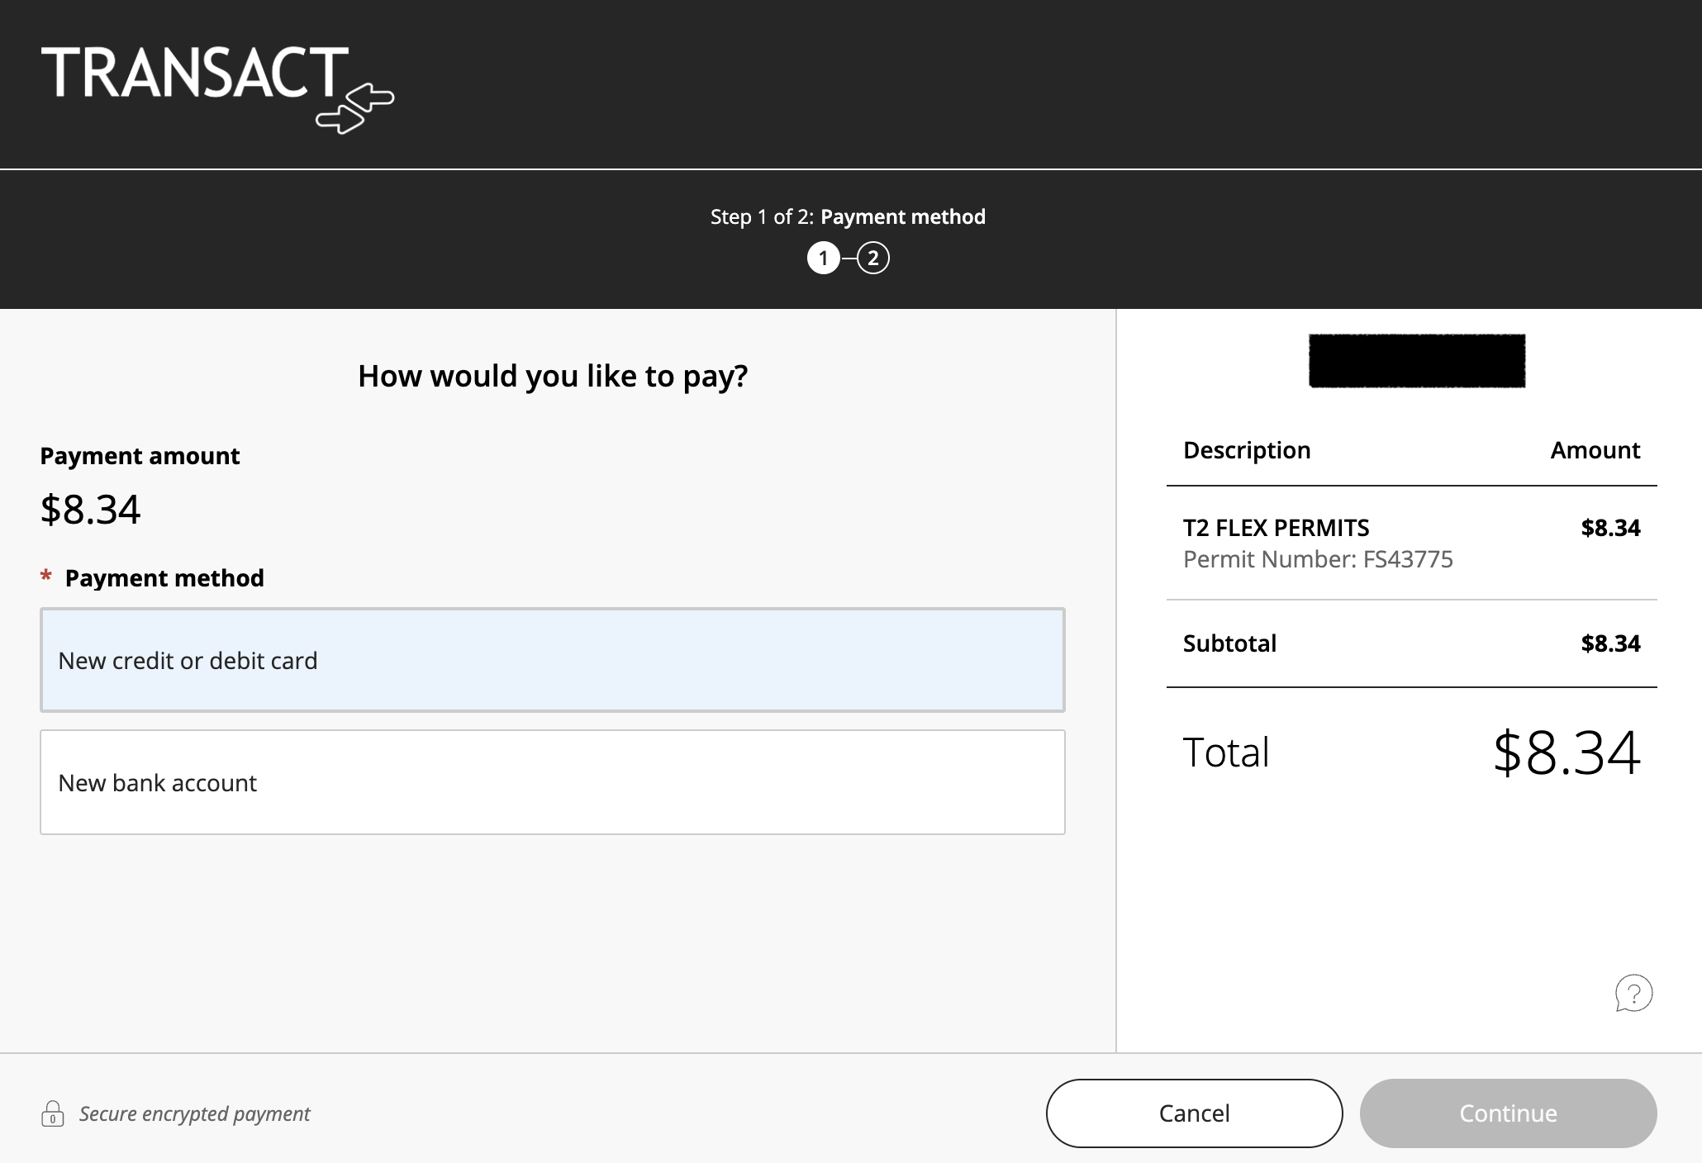Click the T2 FLEX PERMITS line item
The width and height of the screenshot is (1702, 1163).
coord(1412,543)
